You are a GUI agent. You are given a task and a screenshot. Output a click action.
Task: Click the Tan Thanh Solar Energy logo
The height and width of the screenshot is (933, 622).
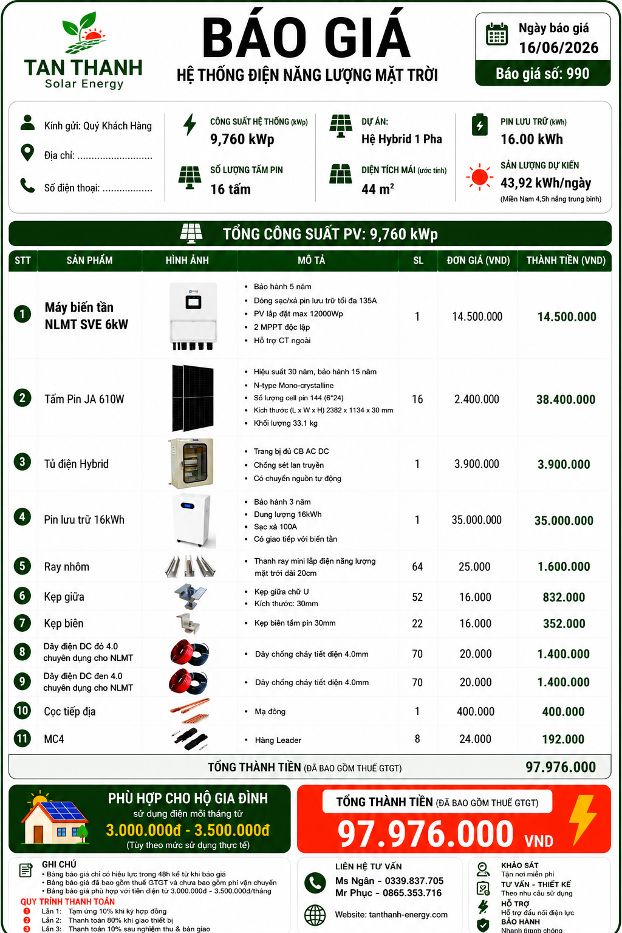(84, 51)
